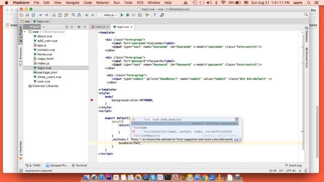Image resolution: width=324 pixels, height=182 pixels.
Task: Click the Synchronize toolbar icon
Action: (33, 15)
